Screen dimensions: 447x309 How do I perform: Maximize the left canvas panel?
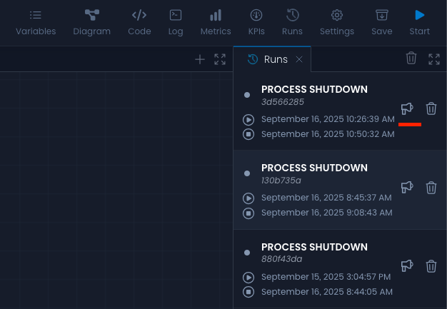point(220,59)
